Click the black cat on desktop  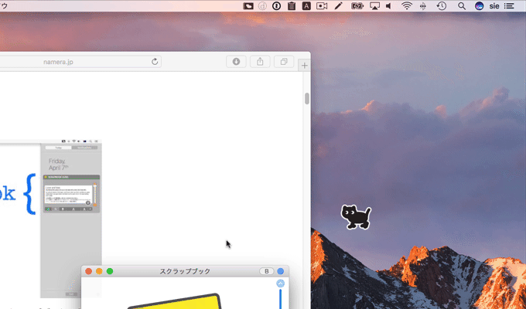pyautogui.click(x=356, y=216)
